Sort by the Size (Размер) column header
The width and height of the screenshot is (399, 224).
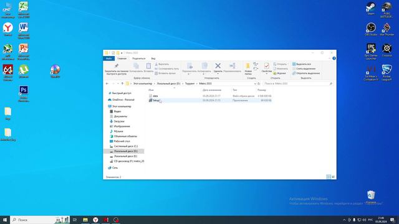coord(264,90)
